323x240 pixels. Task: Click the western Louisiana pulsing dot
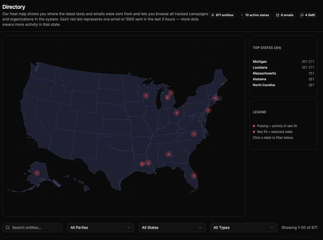142,164
